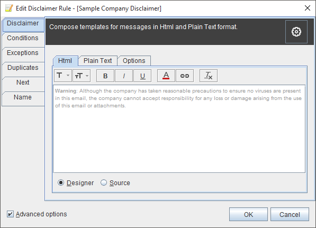
Task: Switch to the Html tab
Action: point(65,61)
